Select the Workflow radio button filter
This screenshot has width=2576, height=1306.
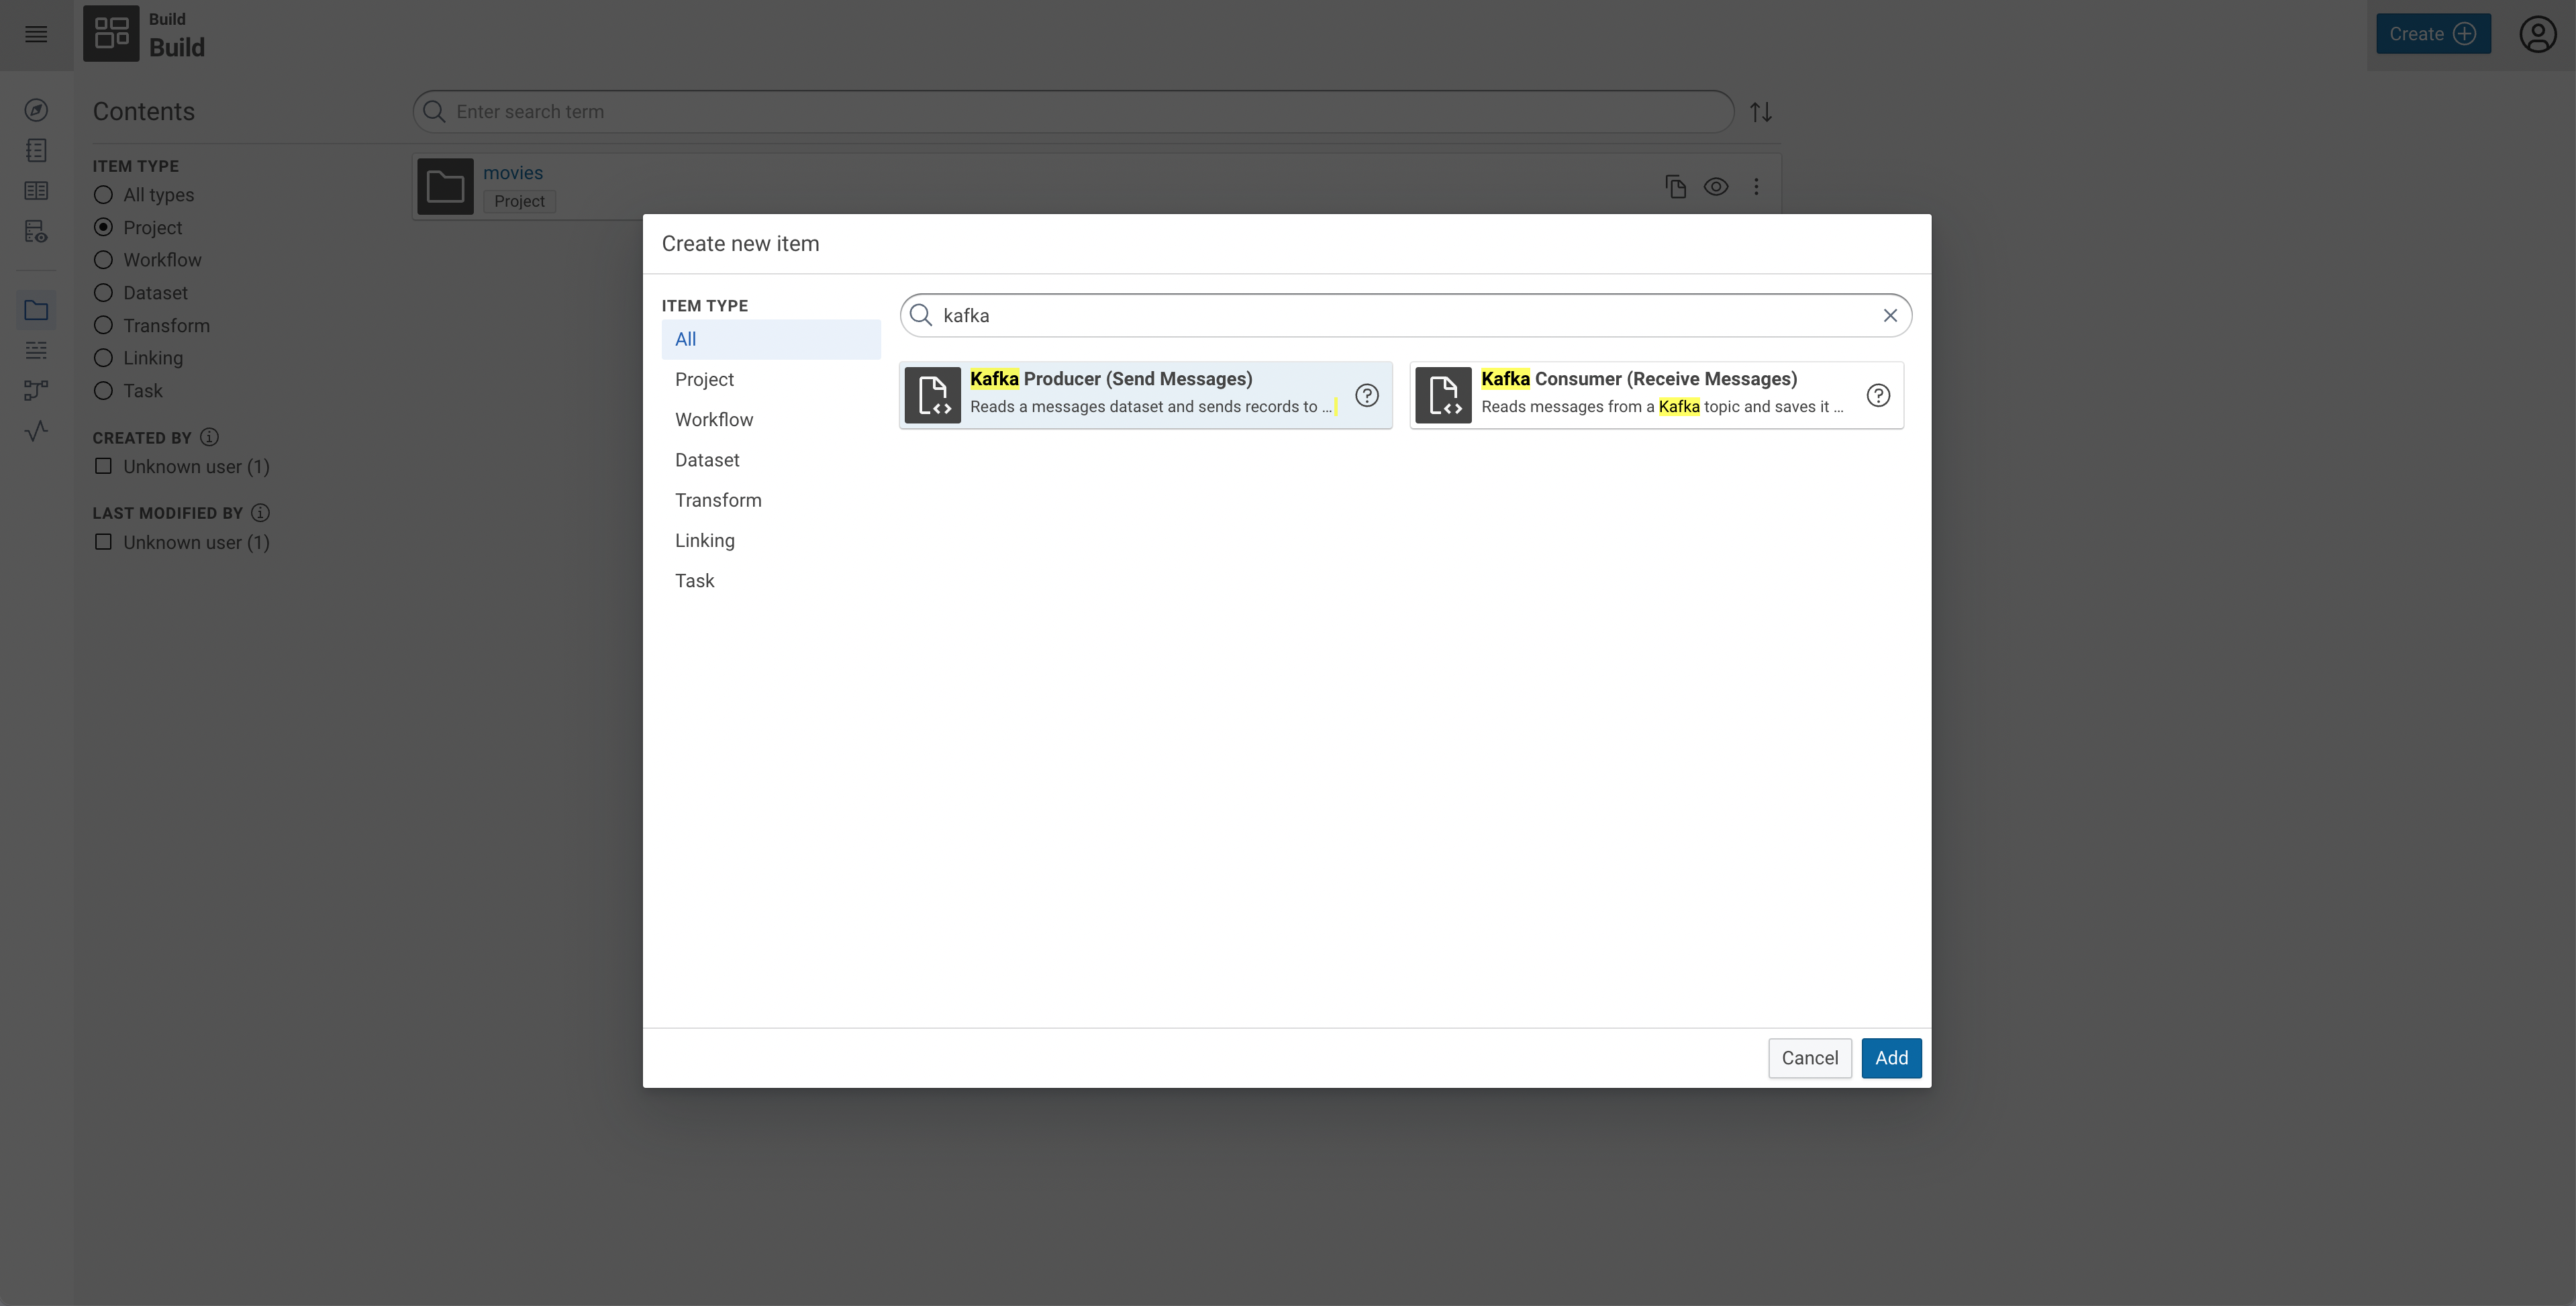(103, 259)
